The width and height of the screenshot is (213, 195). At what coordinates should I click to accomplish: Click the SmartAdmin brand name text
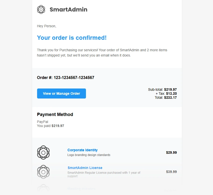click(x=68, y=10)
